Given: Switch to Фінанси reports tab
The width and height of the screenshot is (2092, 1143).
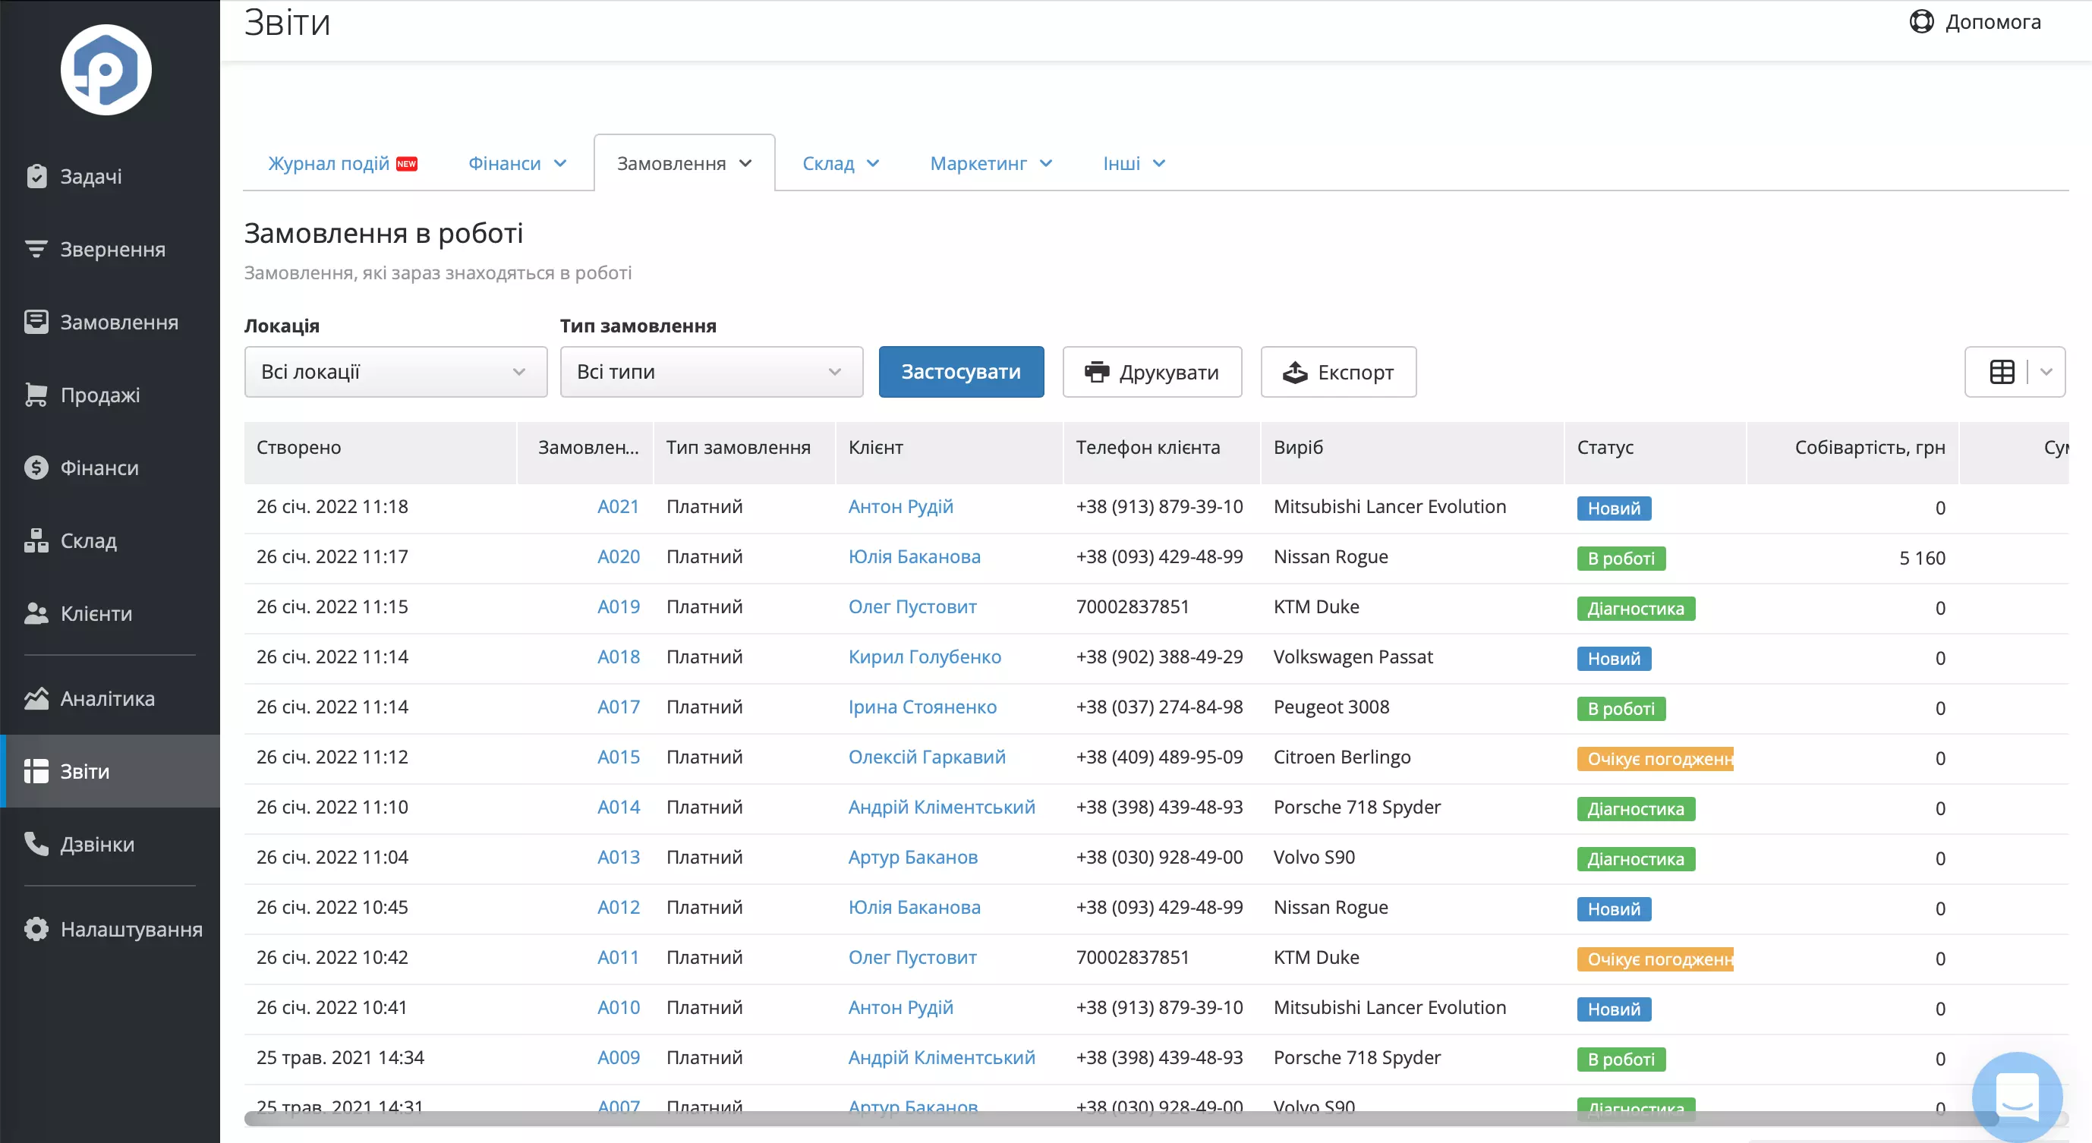Looking at the screenshot, I should (518, 163).
